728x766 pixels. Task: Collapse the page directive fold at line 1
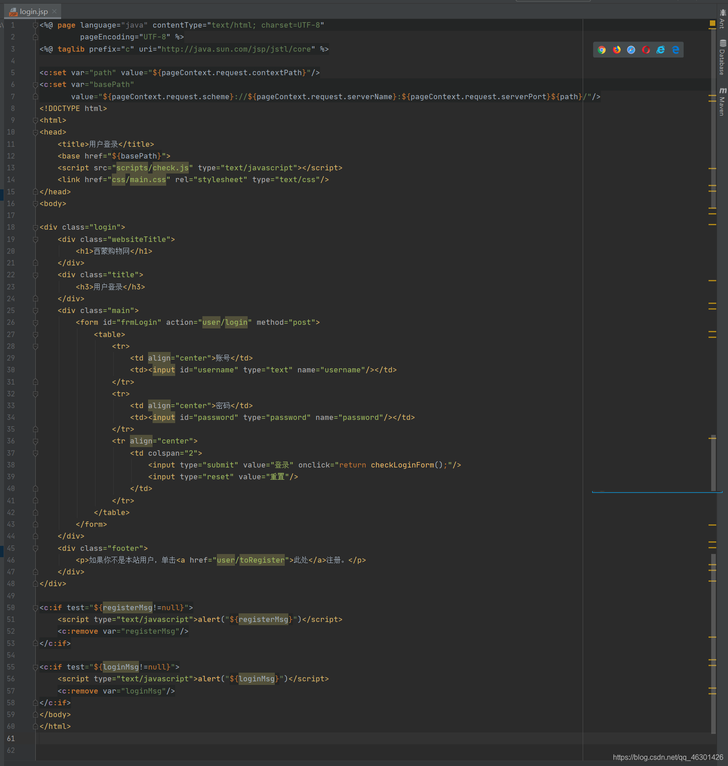point(35,25)
